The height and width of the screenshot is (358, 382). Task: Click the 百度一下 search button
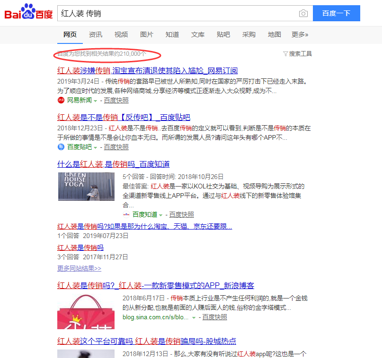pyautogui.click(x=337, y=13)
